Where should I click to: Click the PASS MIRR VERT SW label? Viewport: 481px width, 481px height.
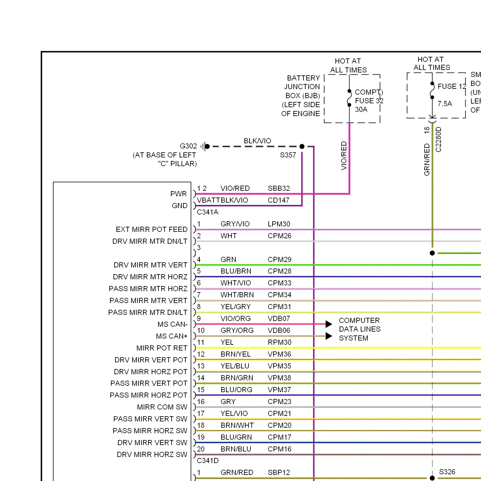coord(150,419)
